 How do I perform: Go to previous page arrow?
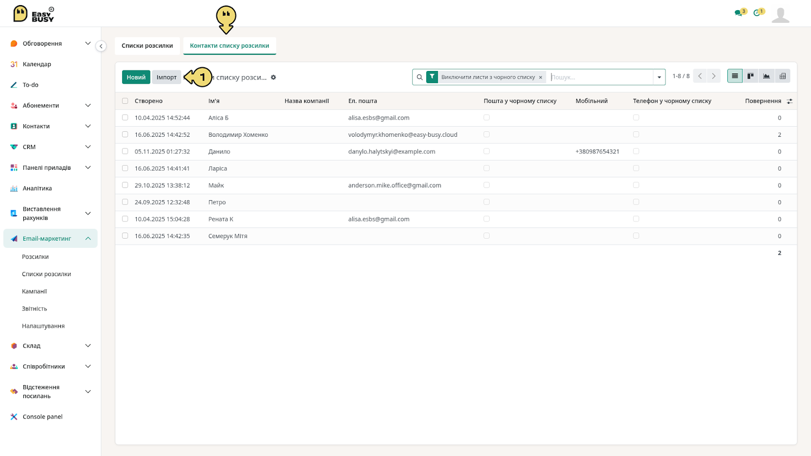point(700,76)
